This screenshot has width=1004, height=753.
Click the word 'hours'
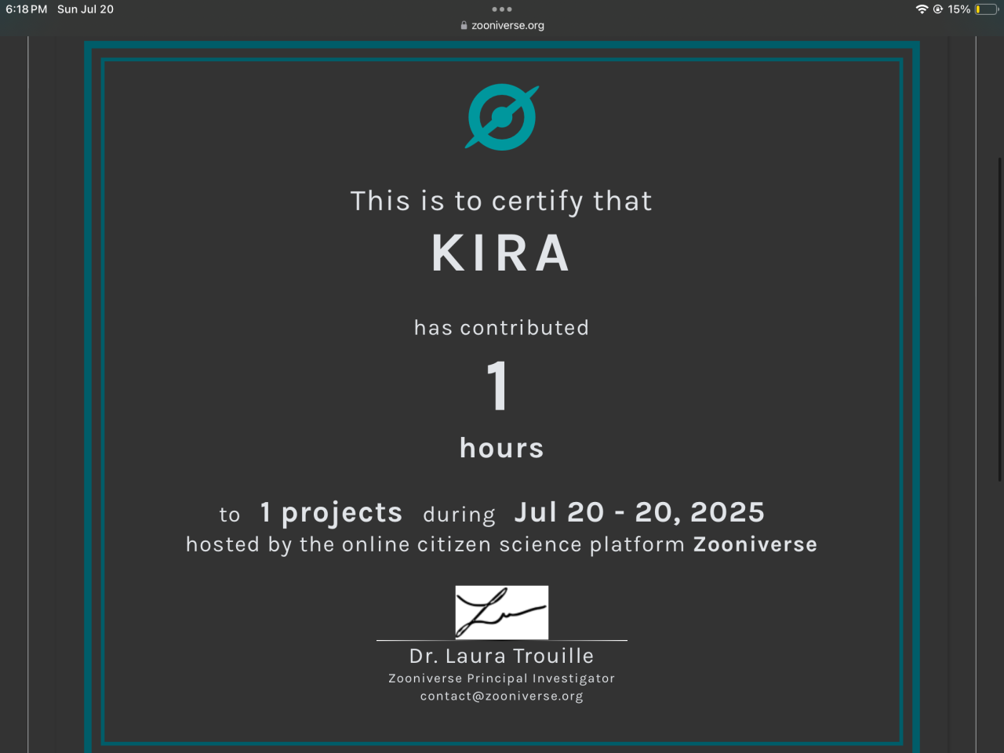pos(502,448)
